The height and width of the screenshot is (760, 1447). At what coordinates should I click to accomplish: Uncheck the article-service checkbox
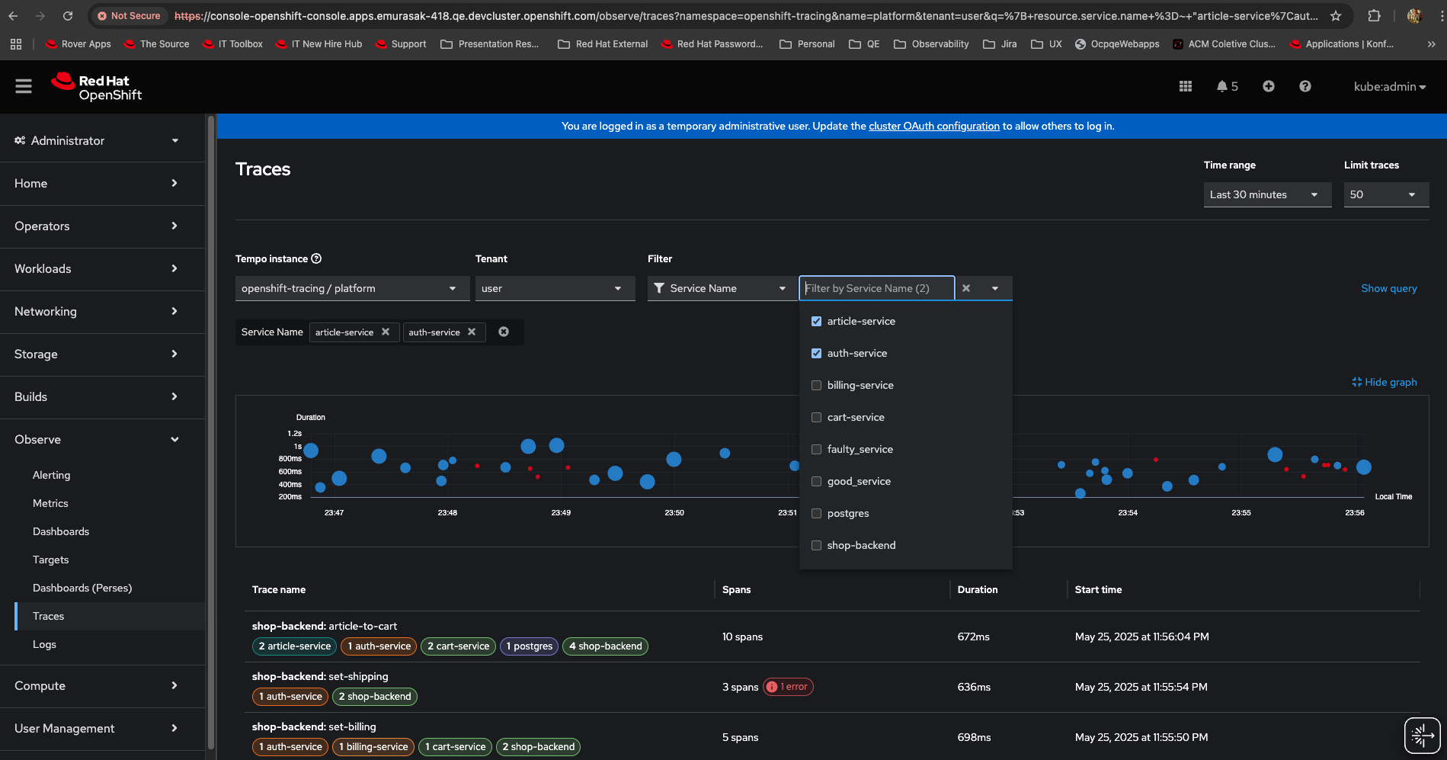pyautogui.click(x=816, y=322)
